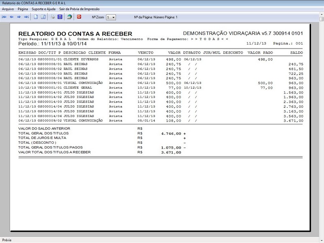324x243 pixels.
Task: Click Prévia status bar text
Action: [x=7, y=240]
